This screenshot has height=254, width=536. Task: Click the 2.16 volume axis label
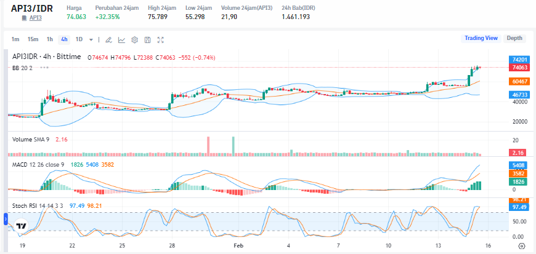pyautogui.click(x=518, y=153)
